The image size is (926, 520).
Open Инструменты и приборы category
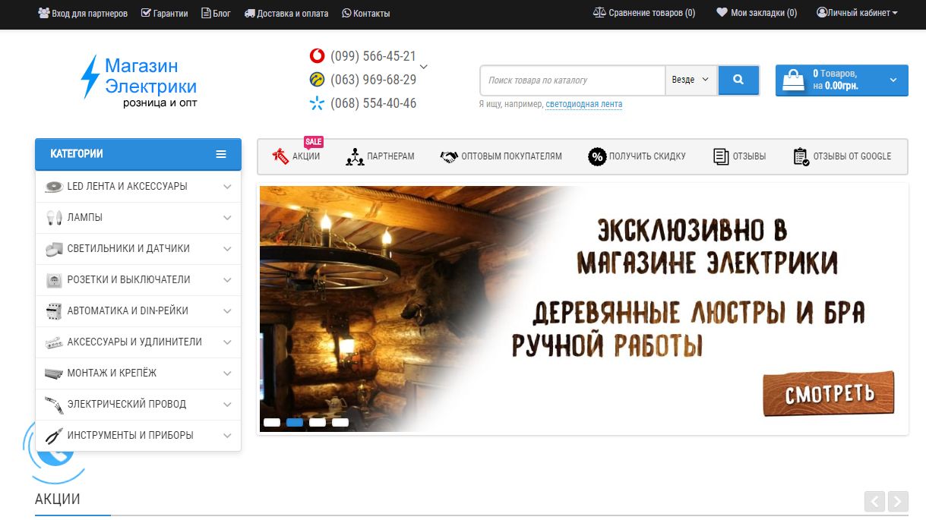[138, 436]
